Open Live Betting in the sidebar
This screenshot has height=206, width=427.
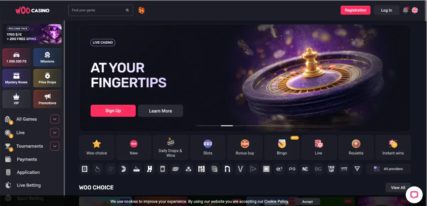pos(29,185)
